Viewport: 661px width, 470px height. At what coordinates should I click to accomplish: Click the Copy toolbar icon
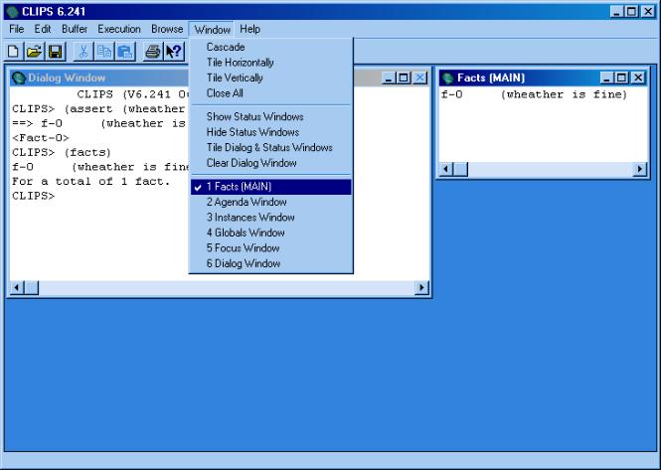pos(104,52)
